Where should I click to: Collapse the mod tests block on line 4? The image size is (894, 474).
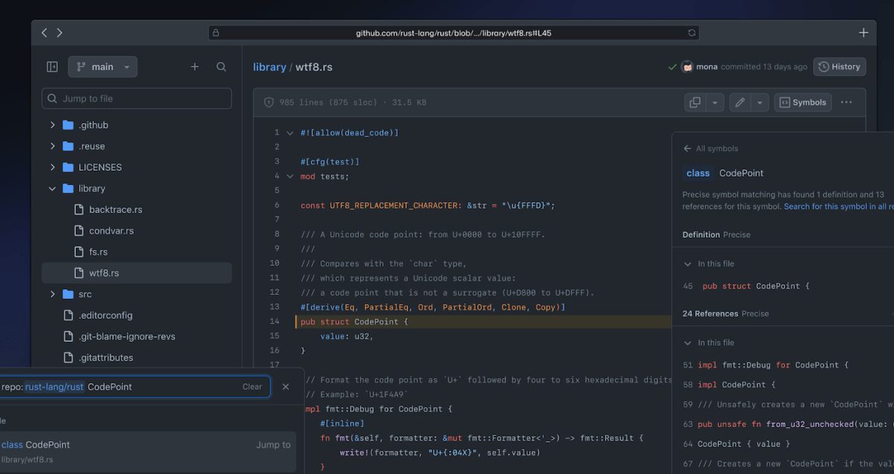click(x=290, y=176)
